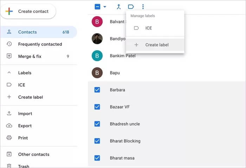Apply the ICE label from popup
This screenshot has height=168, width=246.
pyautogui.click(x=155, y=28)
